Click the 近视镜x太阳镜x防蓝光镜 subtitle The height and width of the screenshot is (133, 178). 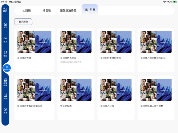(x=71, y=62)
